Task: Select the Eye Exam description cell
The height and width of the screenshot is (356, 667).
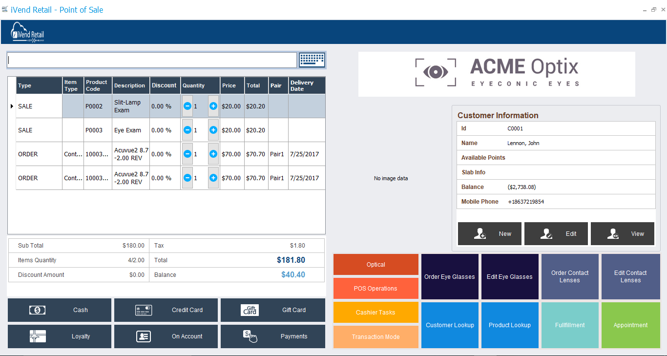Action: 131,130
